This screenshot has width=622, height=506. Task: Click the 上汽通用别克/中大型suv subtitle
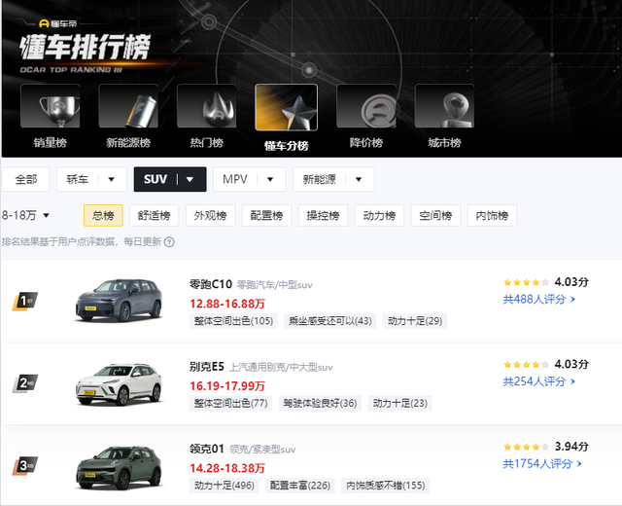tap(281, 368)
